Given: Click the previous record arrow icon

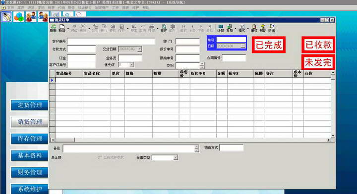Looking at the screenshot, I should pyautogui.click(x=192, y=28).
